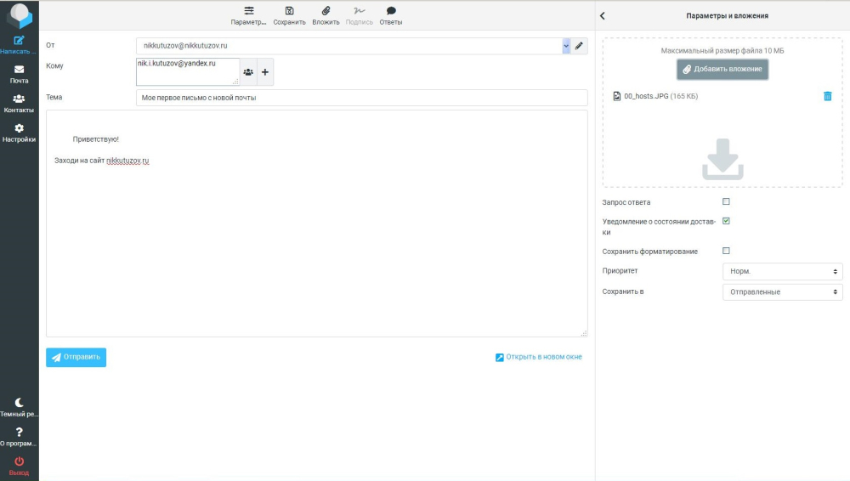Click Вложить paperclip in toolbar
The image size is (850, 481).
tap(326, 16)
